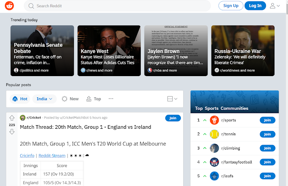Open the r/leafs community name
The height and width of the screenshot is (186, 288).
pos(227,176)
